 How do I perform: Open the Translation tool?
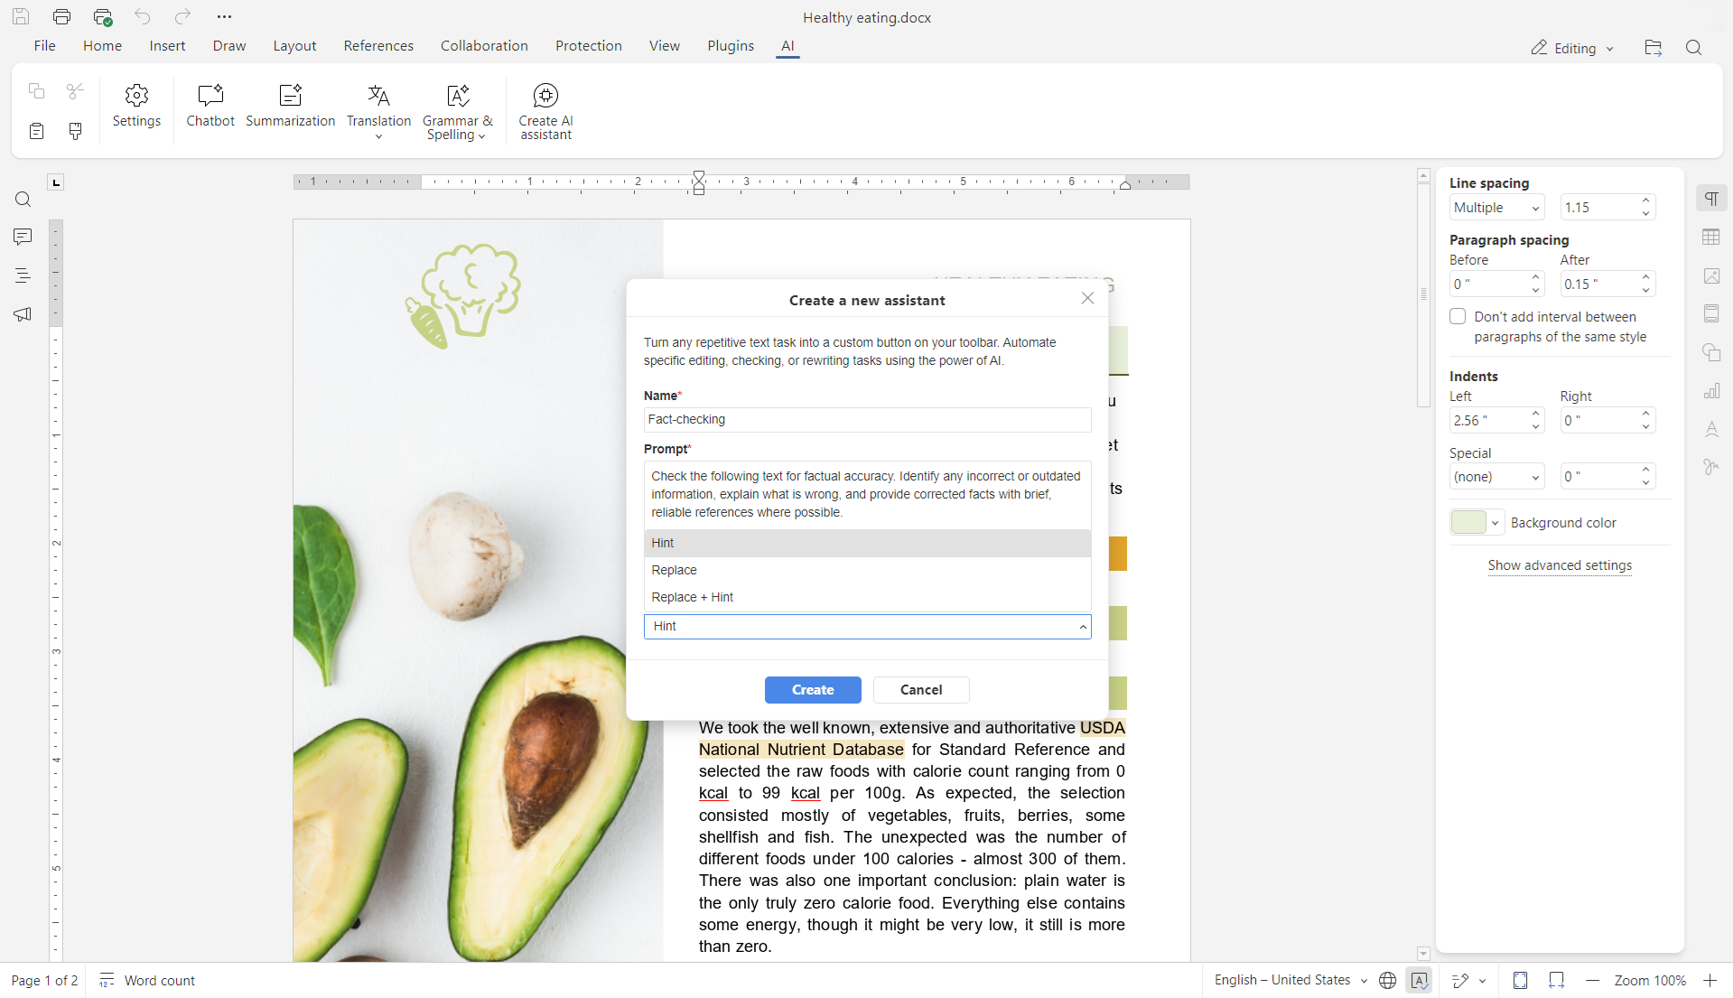(378, 108)
